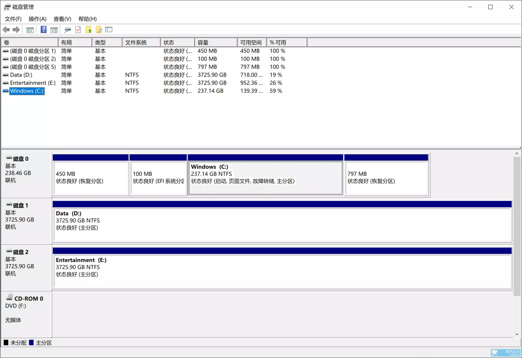Image resolution: width=522 pixels, height=358 pixels.
Task: Sort by the 容量 column header
Action: click(216, 43)
